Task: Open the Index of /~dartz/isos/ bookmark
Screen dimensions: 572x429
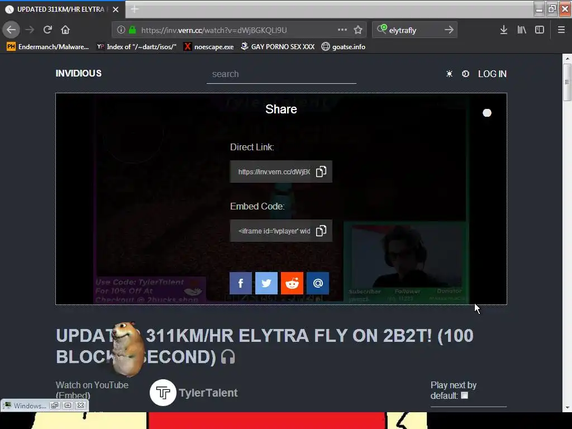Action: click(136, 47)
